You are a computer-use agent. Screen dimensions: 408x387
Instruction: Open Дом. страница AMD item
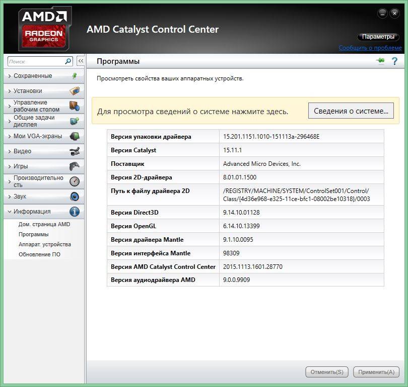coord(44,224)
